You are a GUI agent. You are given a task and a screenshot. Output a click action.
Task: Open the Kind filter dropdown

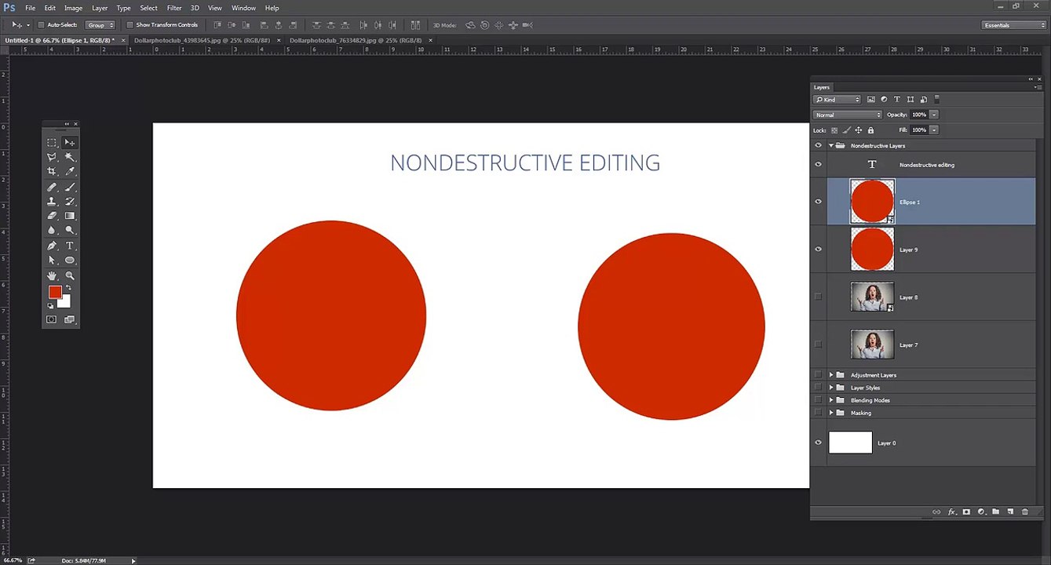[837, 100]
